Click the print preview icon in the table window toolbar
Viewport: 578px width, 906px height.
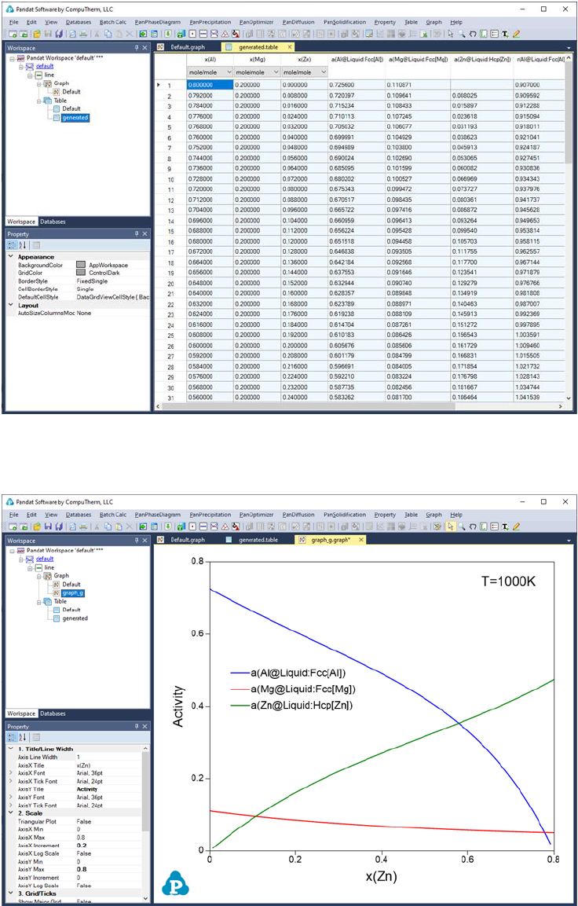point(72,34)
